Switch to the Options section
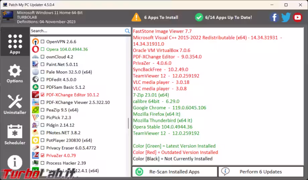Viewport: 308px width, 180px height. coord(15,74)
